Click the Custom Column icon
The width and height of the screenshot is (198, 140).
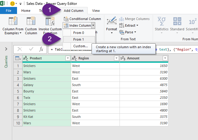coord(31,21)
